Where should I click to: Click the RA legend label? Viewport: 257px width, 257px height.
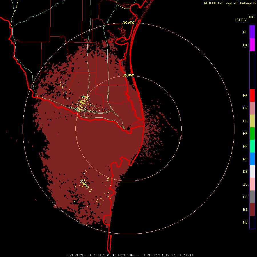(x=245, y=146)
